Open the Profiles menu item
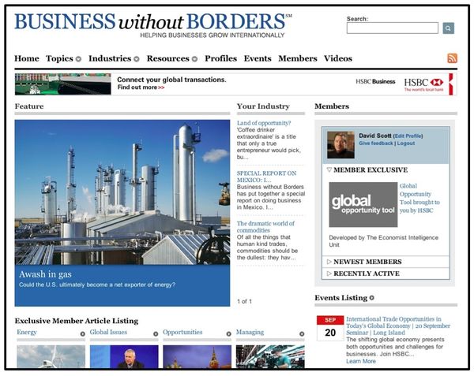Image resolution: width=474 pixels, height=376 pixels. click(221, 58)
